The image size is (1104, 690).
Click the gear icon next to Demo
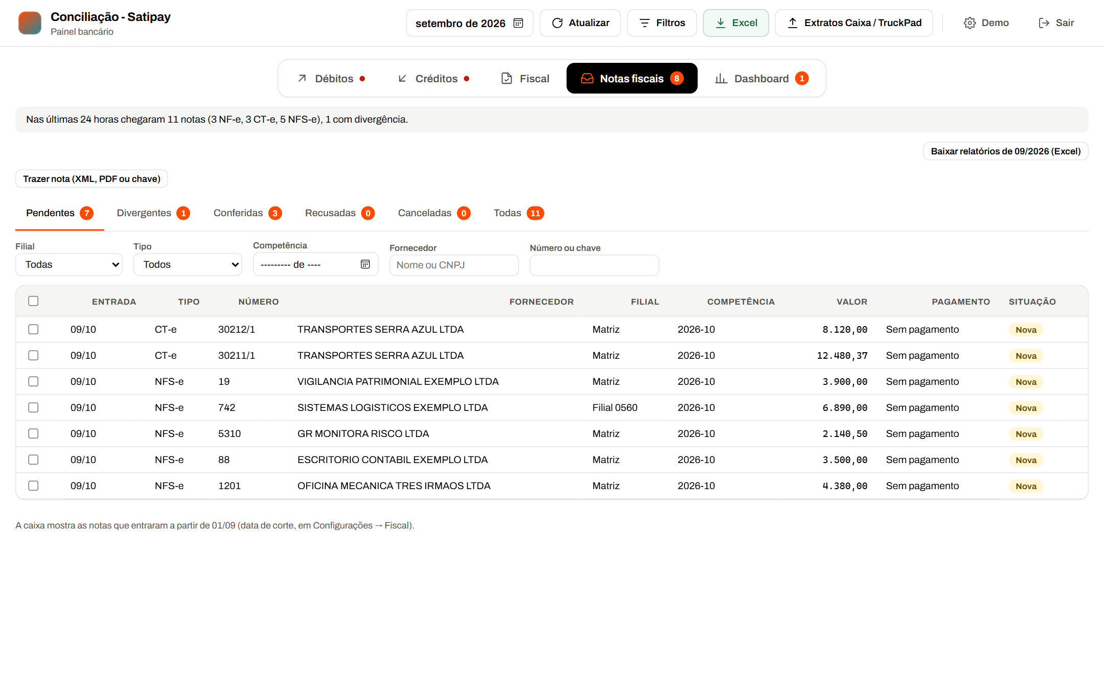pyautogui.click(x=970, y=23)
